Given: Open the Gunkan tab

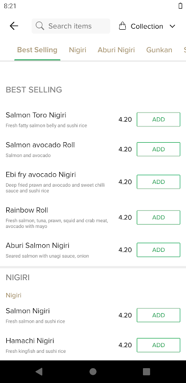Looking at the screenshot, I should click(x=159, y=50).
